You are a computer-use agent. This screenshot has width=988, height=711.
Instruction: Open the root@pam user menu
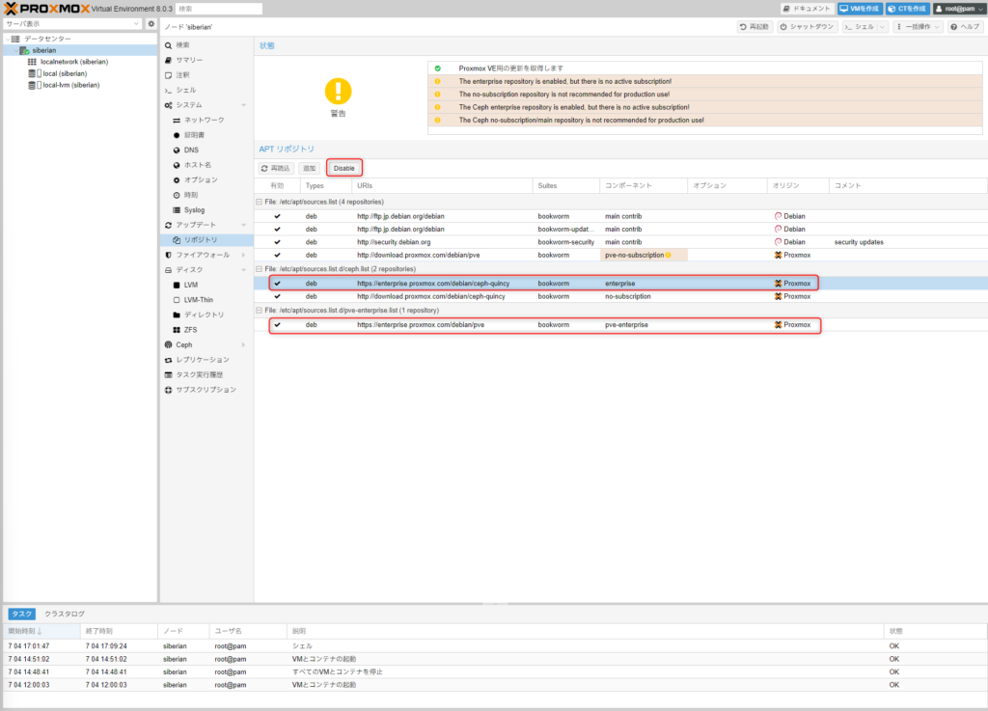959,9
